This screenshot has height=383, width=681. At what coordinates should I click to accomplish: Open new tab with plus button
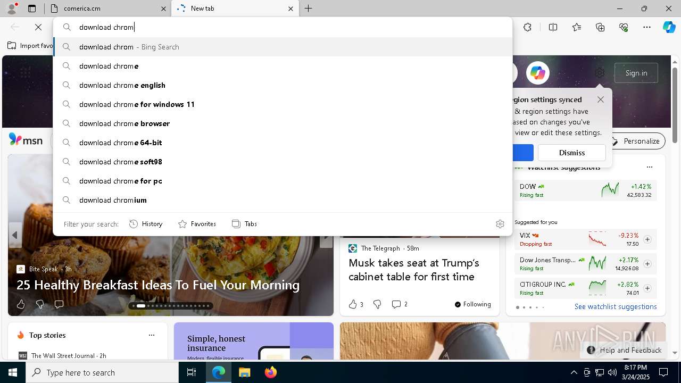[309, 9]
